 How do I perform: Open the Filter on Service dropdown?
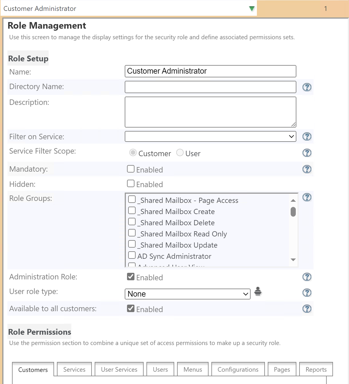[x=210, y=136]
